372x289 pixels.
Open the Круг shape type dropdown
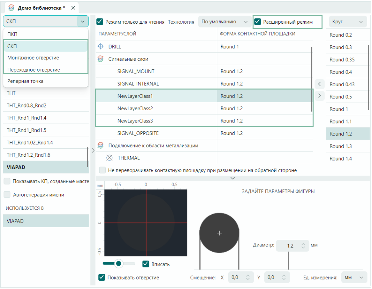click(347, 22)
